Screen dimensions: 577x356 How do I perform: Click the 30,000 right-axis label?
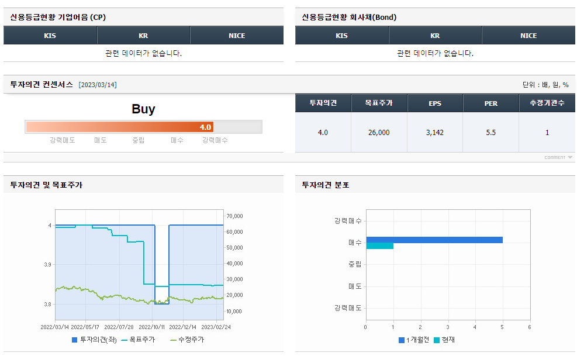235,279
